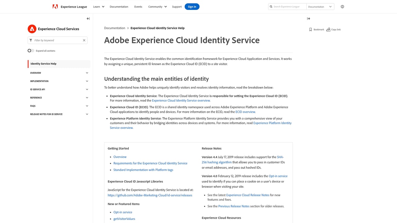Expand the ID SERVICE API section

tap(87, 89)
